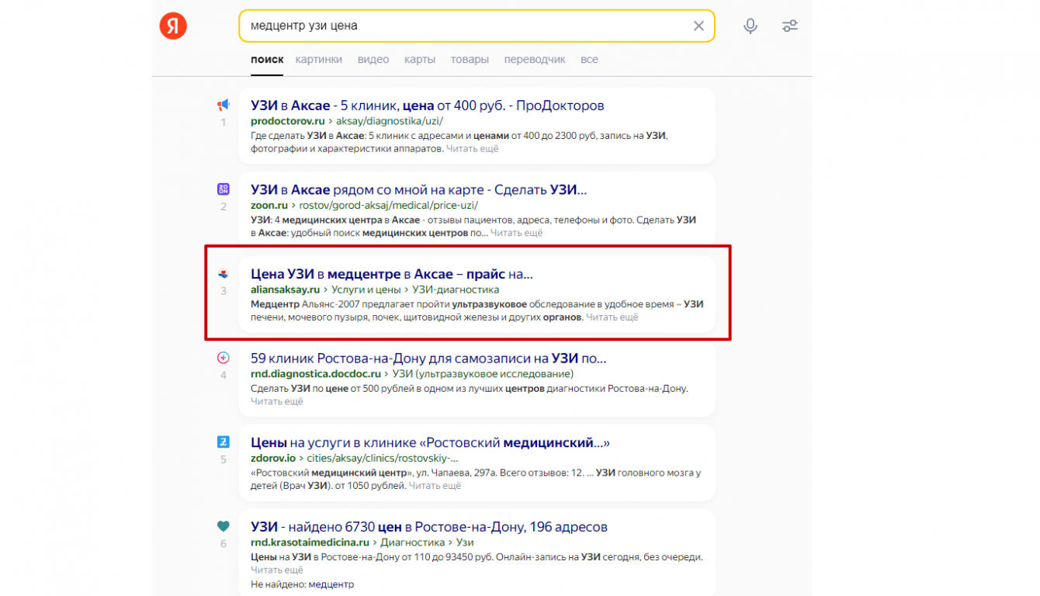Screen dimensions: 1040x596
Task: Open '59 клиник Ростова-на-Дону' result
Action: point(428,359)
